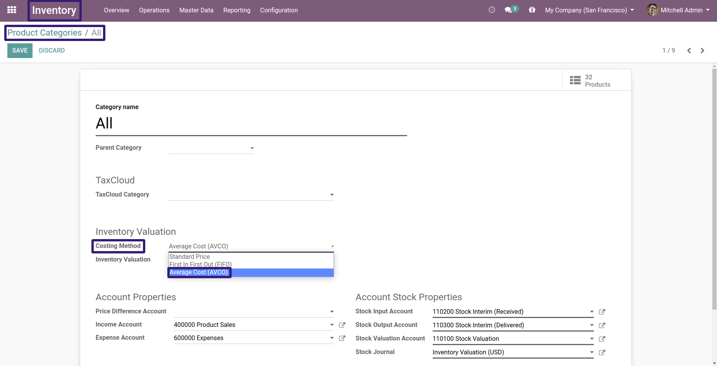The image size is (717, 366).
Task: Open the activities clock icon
Action: 492,10
